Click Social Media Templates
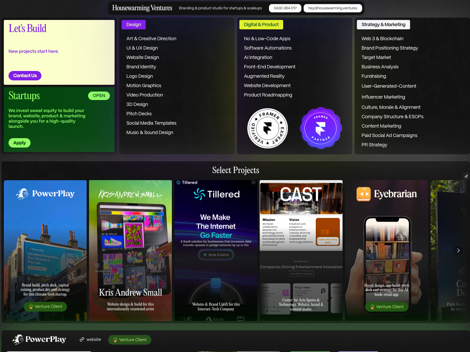This screenshot has width=470, height=352. click(151, 123)
